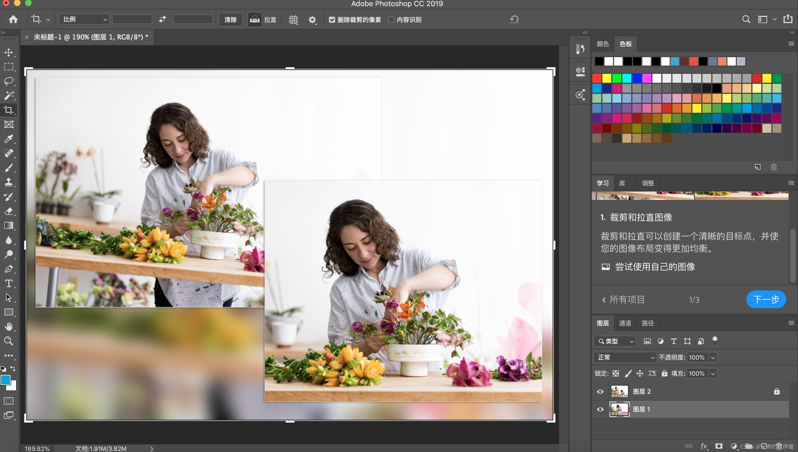Open the 比例 aspect ratio dropdown
The height and width of the screenshot is (452, 798).
tap(84, 19)
